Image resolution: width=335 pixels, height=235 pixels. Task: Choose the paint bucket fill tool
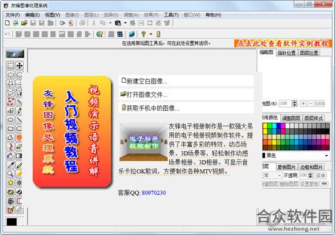pos(10,156)
